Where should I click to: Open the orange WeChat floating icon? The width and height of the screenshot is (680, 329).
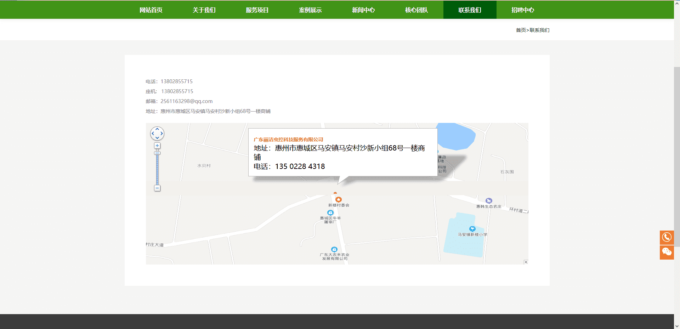coord(667,252)
